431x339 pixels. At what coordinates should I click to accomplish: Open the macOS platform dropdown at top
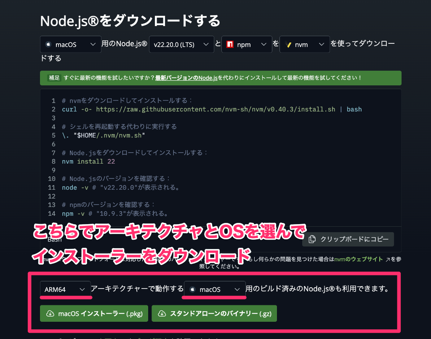(70, 44)
